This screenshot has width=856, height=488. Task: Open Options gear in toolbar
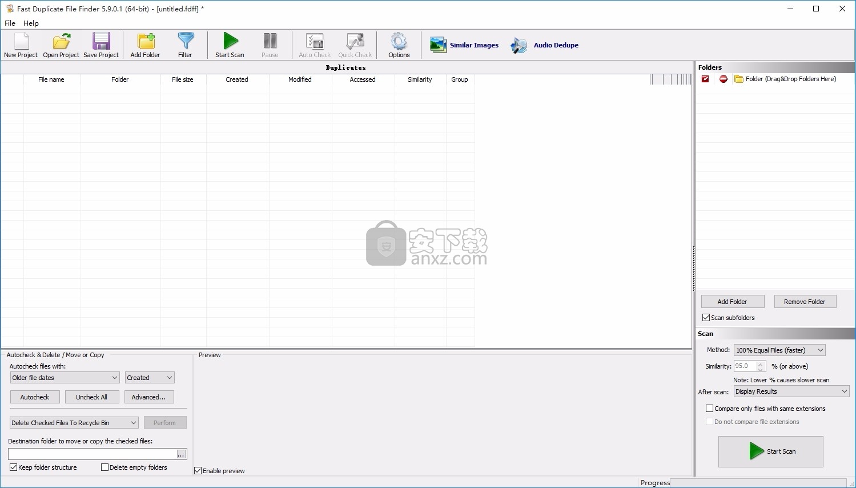[x=399, y=45]
